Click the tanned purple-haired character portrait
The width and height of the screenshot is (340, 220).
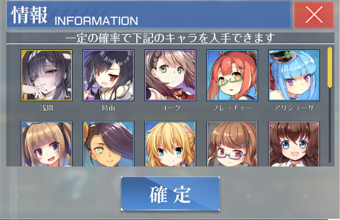(x=108, y=144)
